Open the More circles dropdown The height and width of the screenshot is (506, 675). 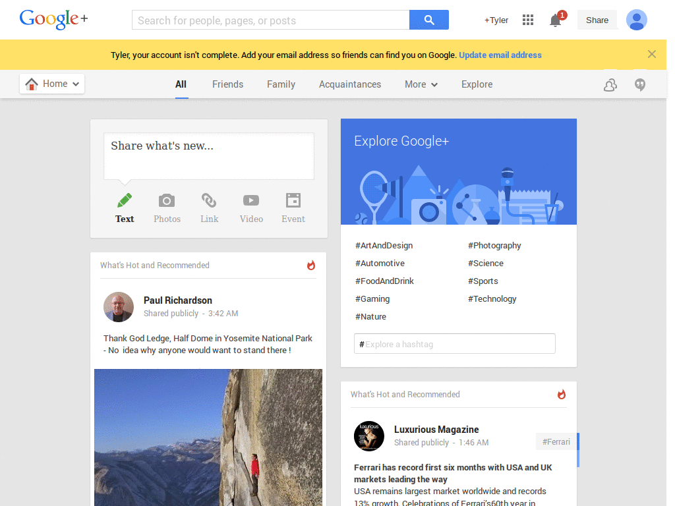(x=421, y=84)
